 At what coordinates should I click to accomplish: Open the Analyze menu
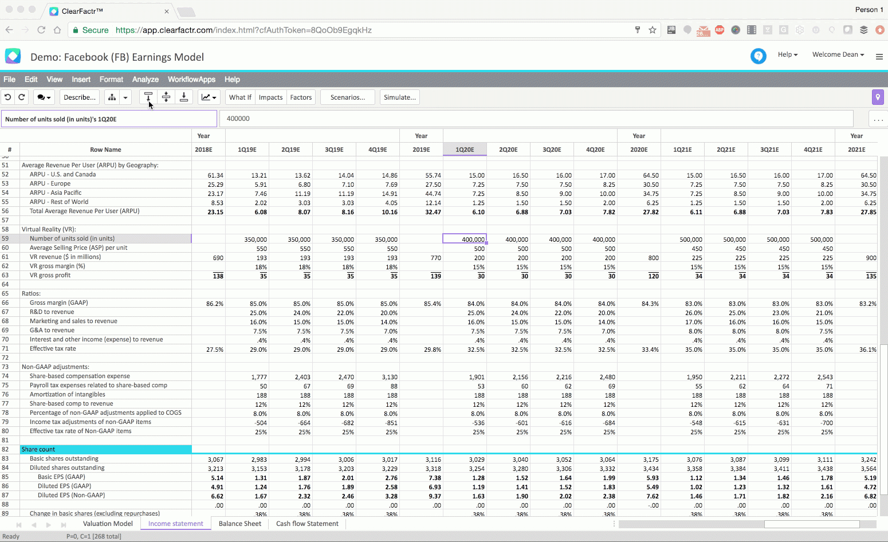pos(146,80)
